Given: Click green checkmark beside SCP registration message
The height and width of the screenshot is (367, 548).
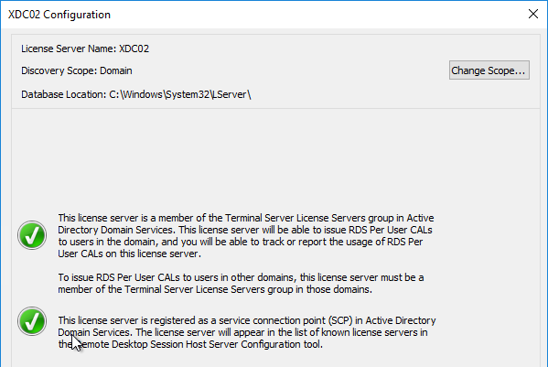Looking at the screenshot, I should tap(32, 321).
